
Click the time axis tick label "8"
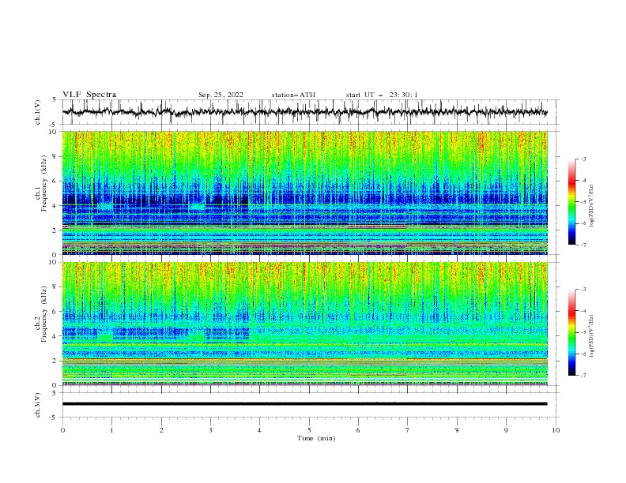point(457,430)
